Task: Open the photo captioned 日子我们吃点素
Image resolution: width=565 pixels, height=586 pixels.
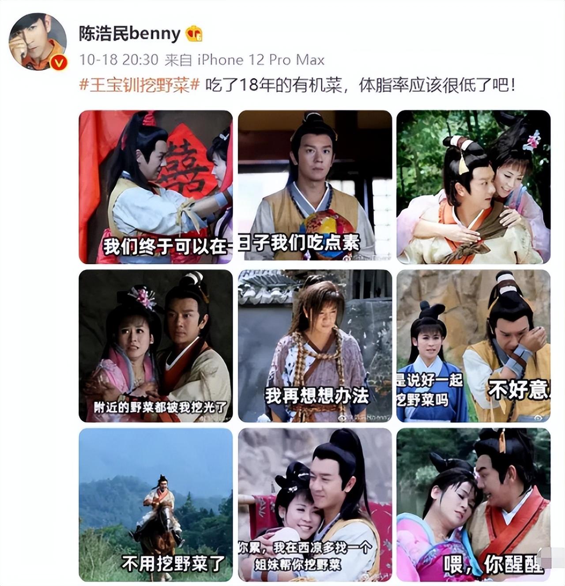Action: (x=315, y=187)
